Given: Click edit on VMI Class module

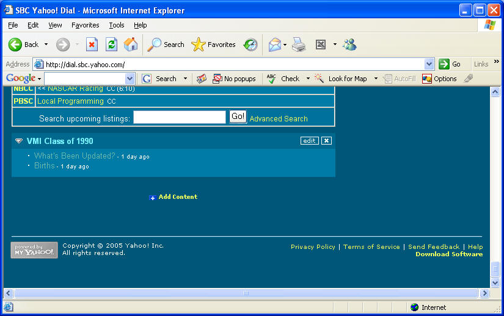Looking at the screenshot, I should point(310,141).
